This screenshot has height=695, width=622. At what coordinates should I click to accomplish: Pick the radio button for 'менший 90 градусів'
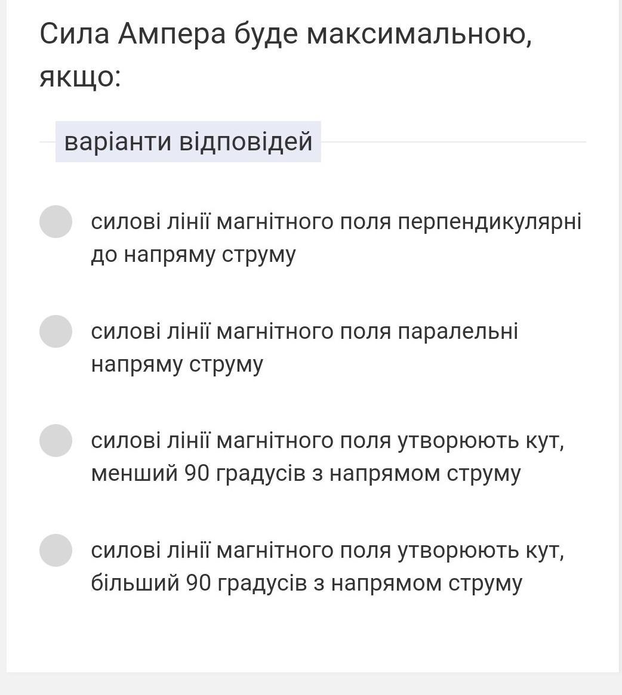point(56,440)
